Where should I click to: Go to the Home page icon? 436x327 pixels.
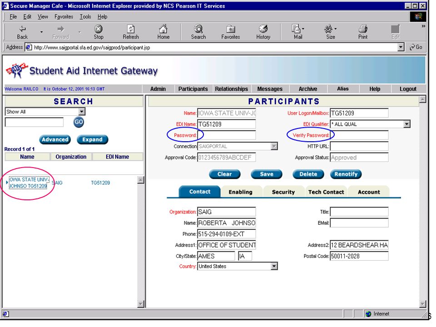[163, 32]
